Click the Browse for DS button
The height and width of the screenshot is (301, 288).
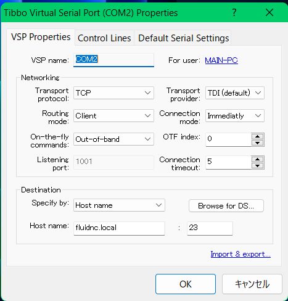click(x=226, y=205)
